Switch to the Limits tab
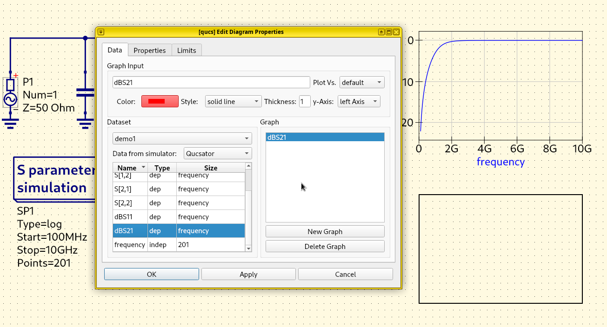607x327 pixels. point(187,50)
